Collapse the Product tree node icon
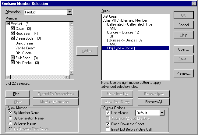Image resolution: width=198 pixels, height=135 pixels. point(8,23)
